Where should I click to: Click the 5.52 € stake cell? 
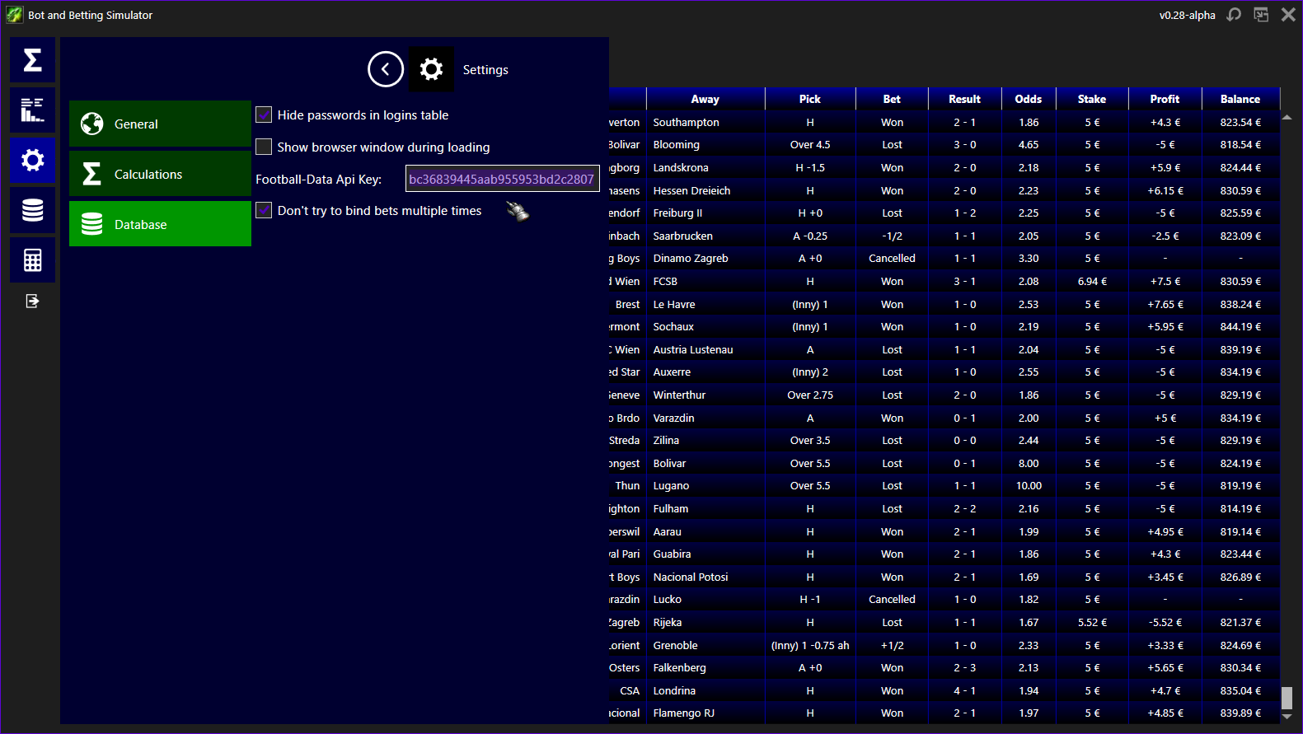pos(1092,622)
